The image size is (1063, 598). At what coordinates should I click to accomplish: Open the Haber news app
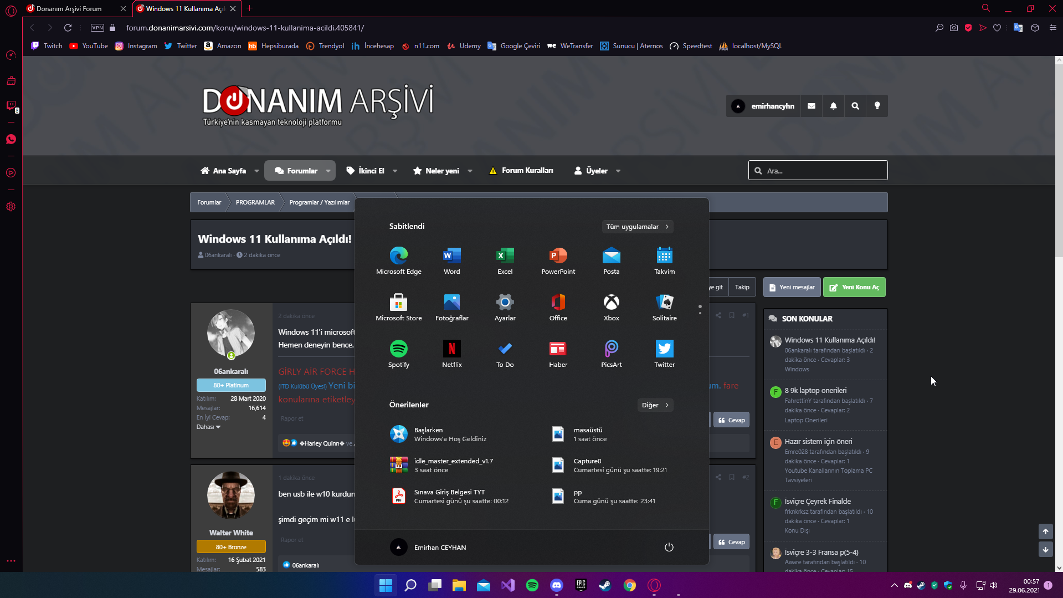(558, 354)
